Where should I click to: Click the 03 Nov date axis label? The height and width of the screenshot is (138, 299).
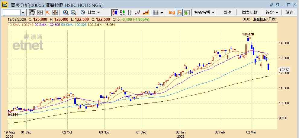[x=104, y=132]
